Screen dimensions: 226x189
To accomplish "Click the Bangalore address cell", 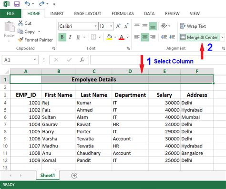I will pos(197,153).
